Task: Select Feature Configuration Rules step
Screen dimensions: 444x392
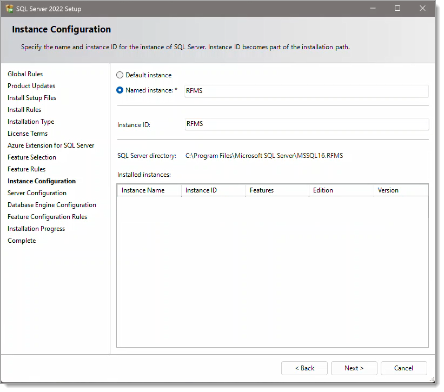Action: click(47, 217)
